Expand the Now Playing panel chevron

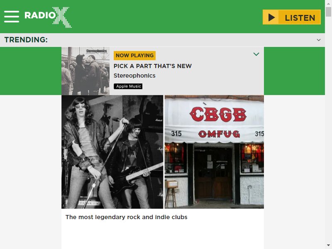(x=256, y=54)
